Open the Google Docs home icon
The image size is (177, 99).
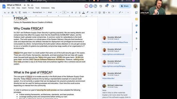pos(4,6)
